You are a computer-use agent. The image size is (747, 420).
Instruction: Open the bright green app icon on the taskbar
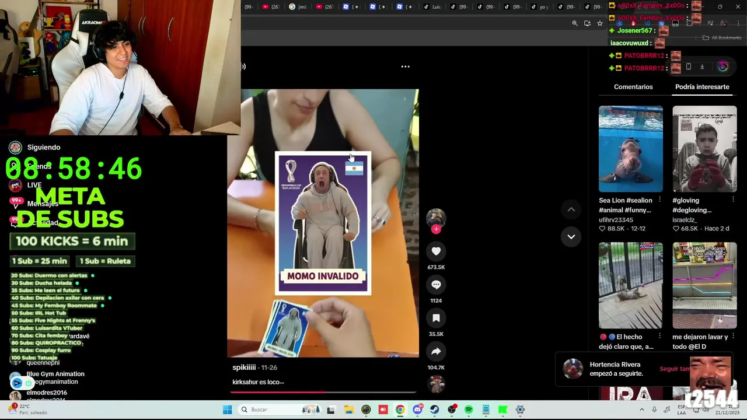(x=502, y=409)
